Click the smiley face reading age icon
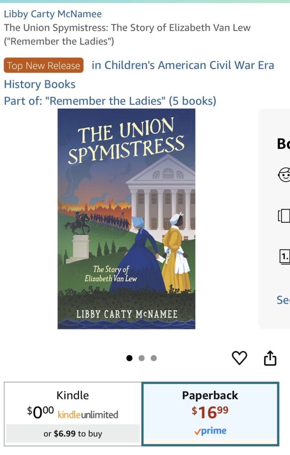Screen dimensions: 290x455 pos(284,175)
